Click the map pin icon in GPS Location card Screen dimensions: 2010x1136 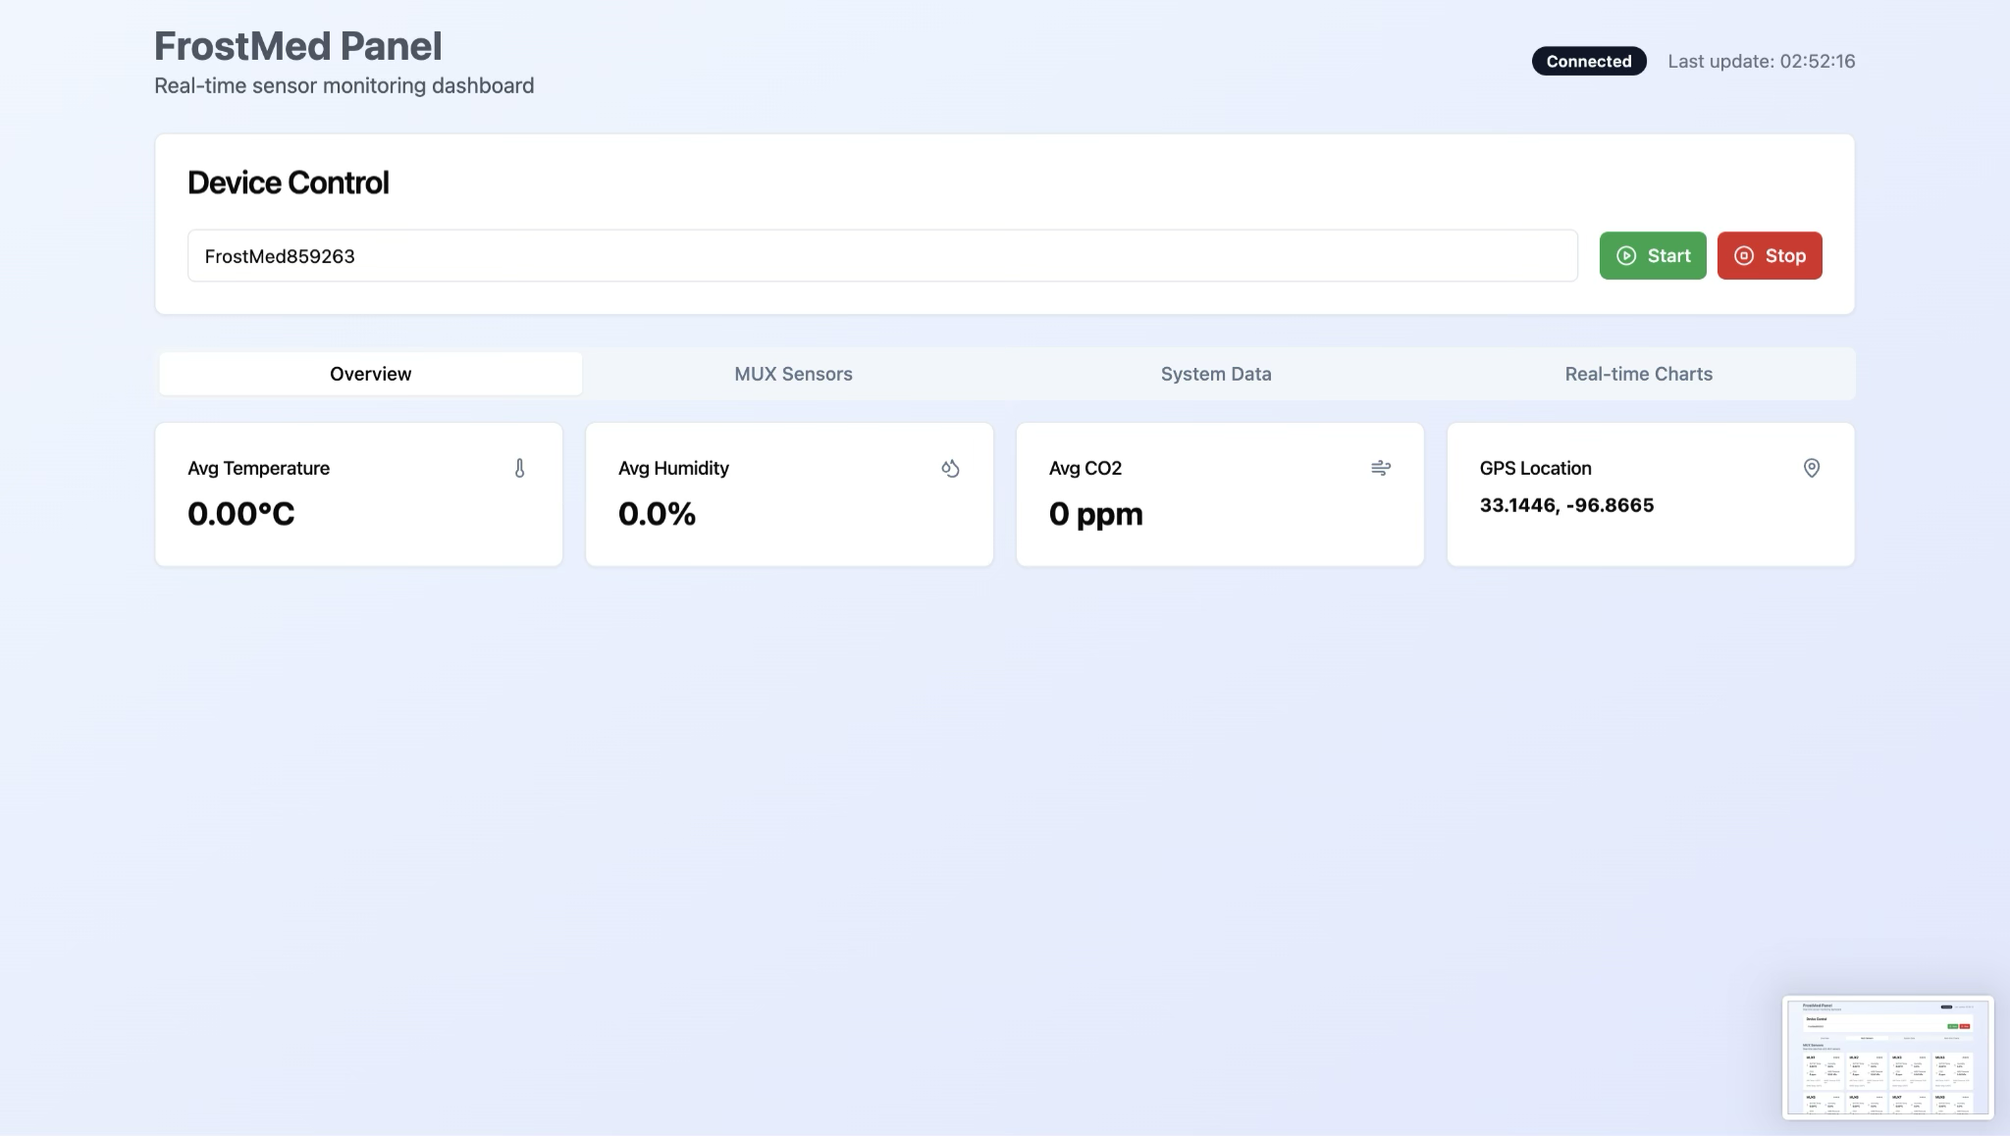click(1811, 468)
